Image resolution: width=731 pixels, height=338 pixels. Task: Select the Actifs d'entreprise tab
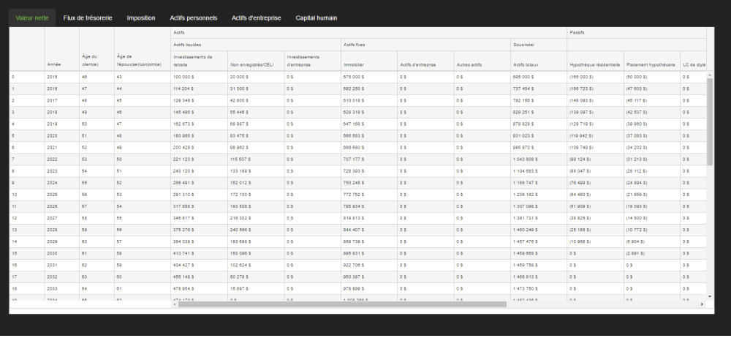coord(256,18)
